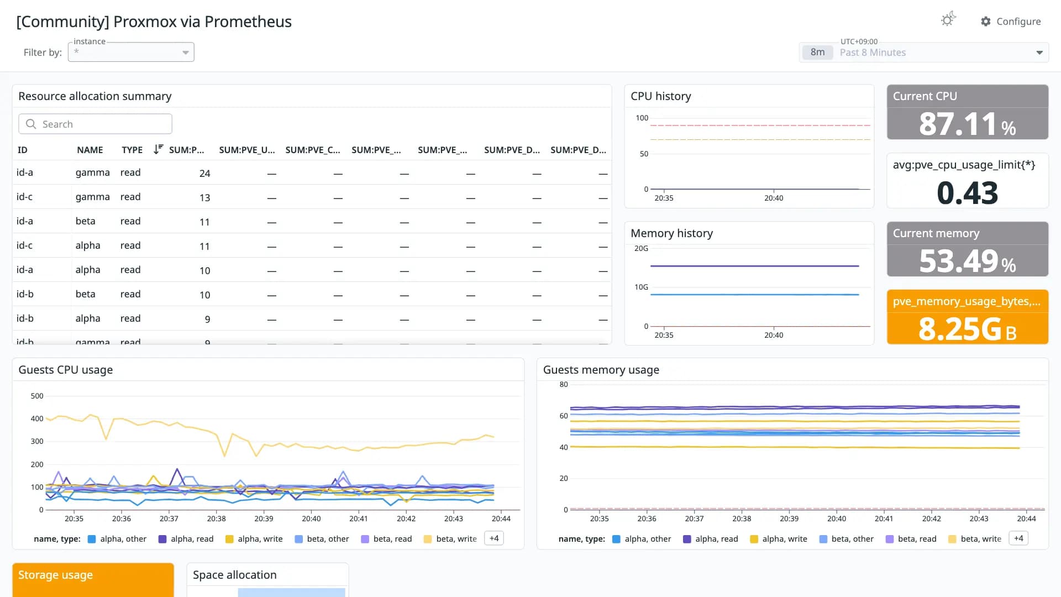Toggle alpha, write series in Guests memory legend
The image size is (1061, 597).
779,539
